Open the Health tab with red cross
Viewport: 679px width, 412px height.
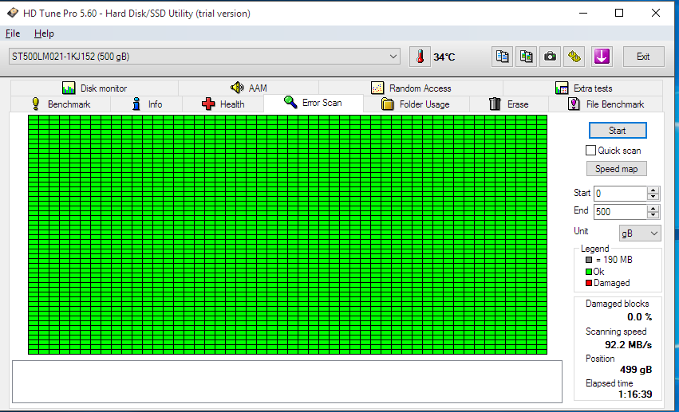223,104
